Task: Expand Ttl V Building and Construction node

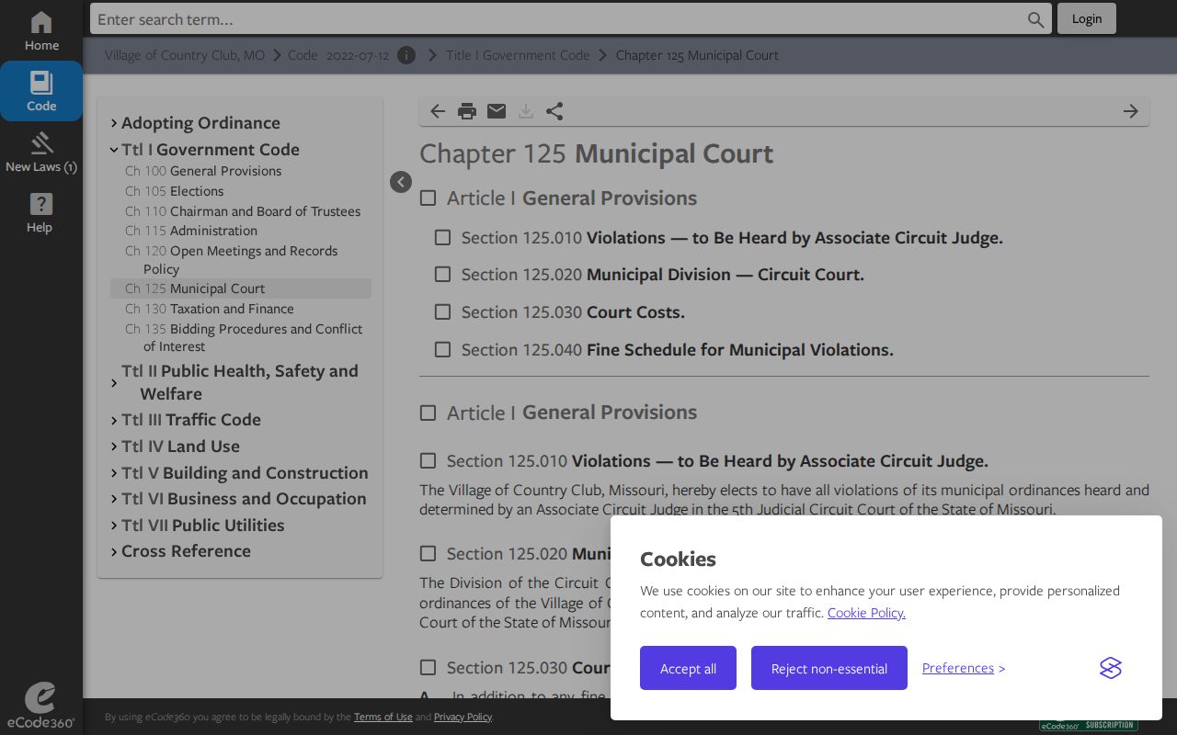Action: 114,473
